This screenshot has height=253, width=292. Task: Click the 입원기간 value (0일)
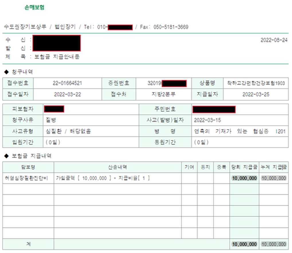coord(53,142)
